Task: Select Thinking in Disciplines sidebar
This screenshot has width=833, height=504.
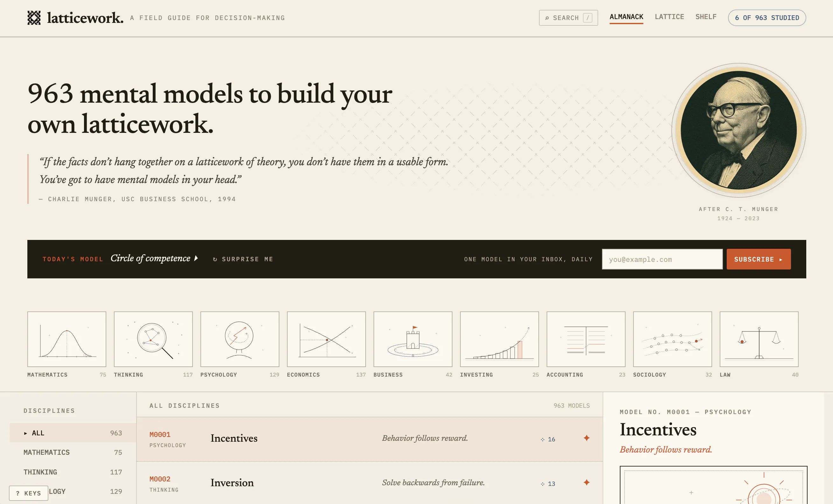Action: pos(73,472)
